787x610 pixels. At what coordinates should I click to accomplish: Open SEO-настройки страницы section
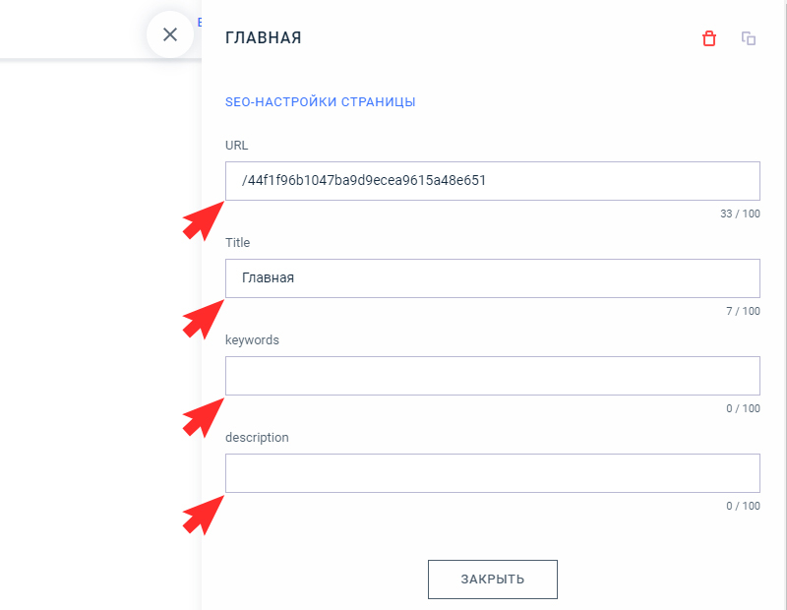tap(321, 102)
